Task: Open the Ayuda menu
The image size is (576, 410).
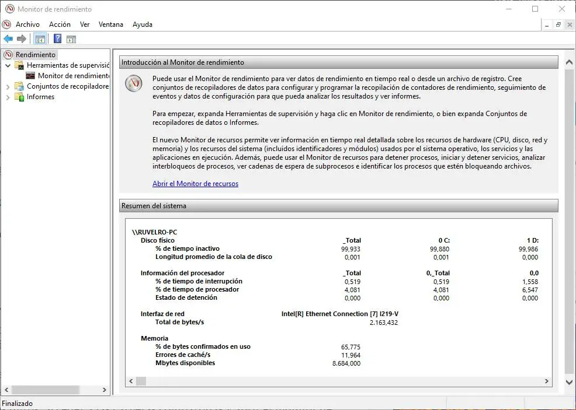Action: click(x=143, y=24)
